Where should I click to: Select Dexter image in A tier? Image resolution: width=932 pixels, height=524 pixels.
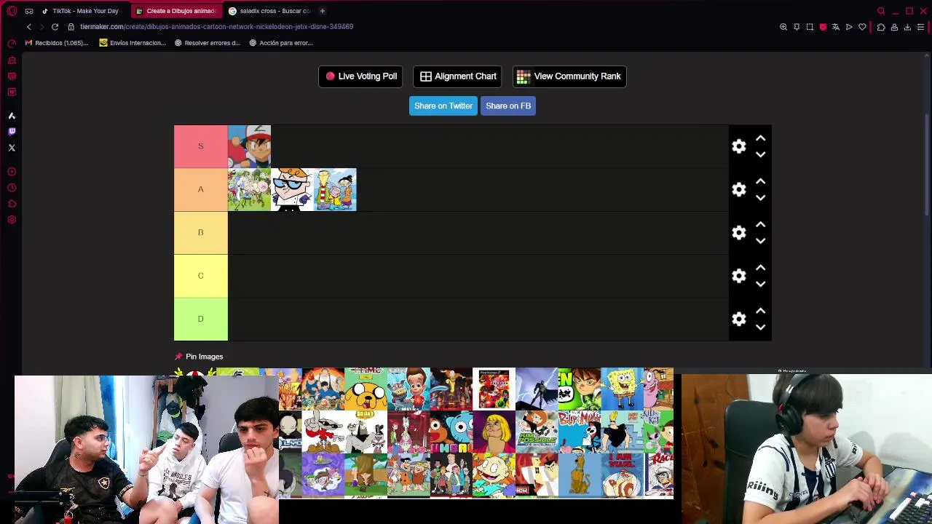coord(292,189)
